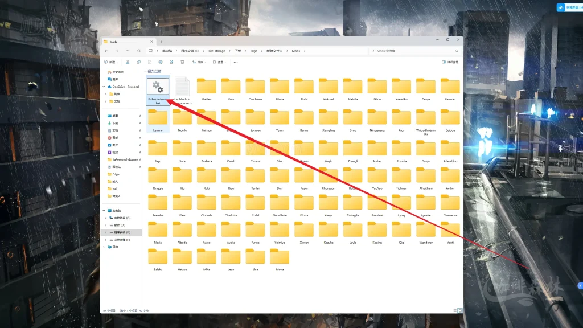
Task: Click the Cut scissors icon in toolbar
Action: (128, 62)
